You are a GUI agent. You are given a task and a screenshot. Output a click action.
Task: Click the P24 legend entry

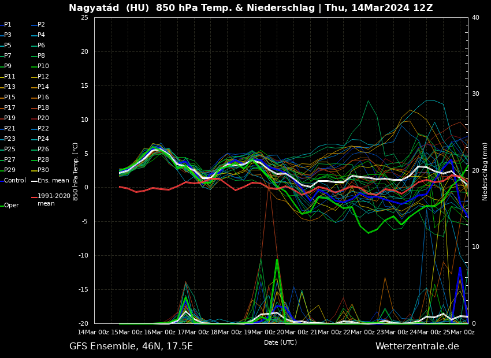[43, 139]
